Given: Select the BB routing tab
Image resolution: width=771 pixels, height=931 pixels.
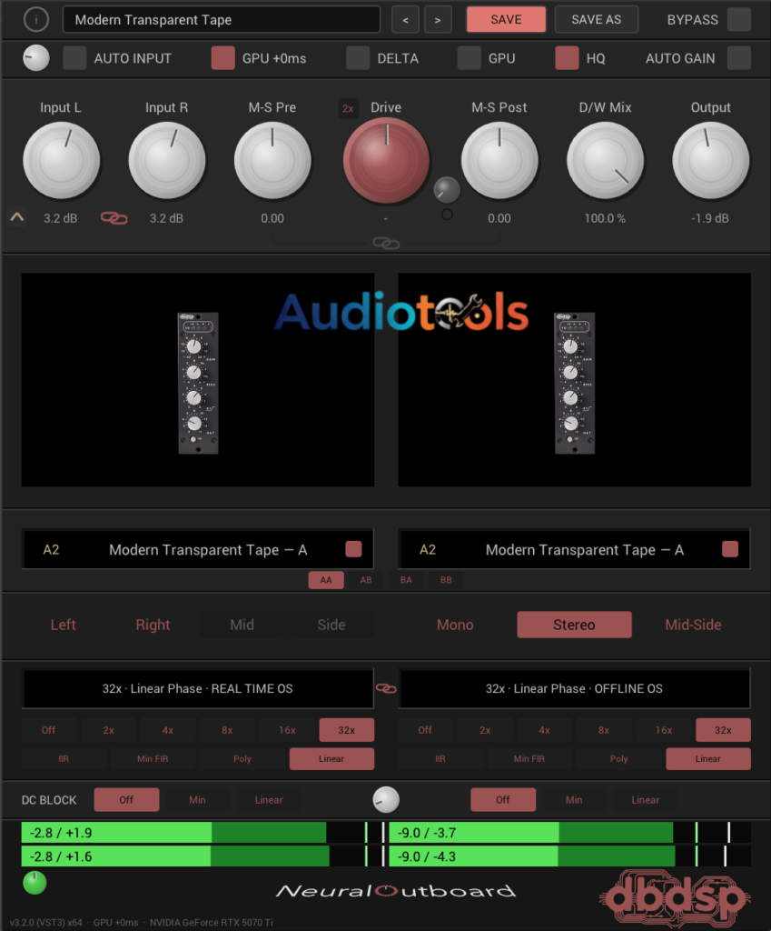Looking at the screenshot, I should click(446, 579).
